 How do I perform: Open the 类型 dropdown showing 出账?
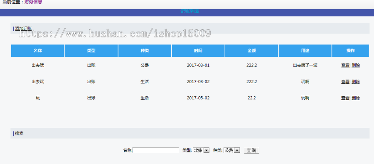click(x=201, y=150)
